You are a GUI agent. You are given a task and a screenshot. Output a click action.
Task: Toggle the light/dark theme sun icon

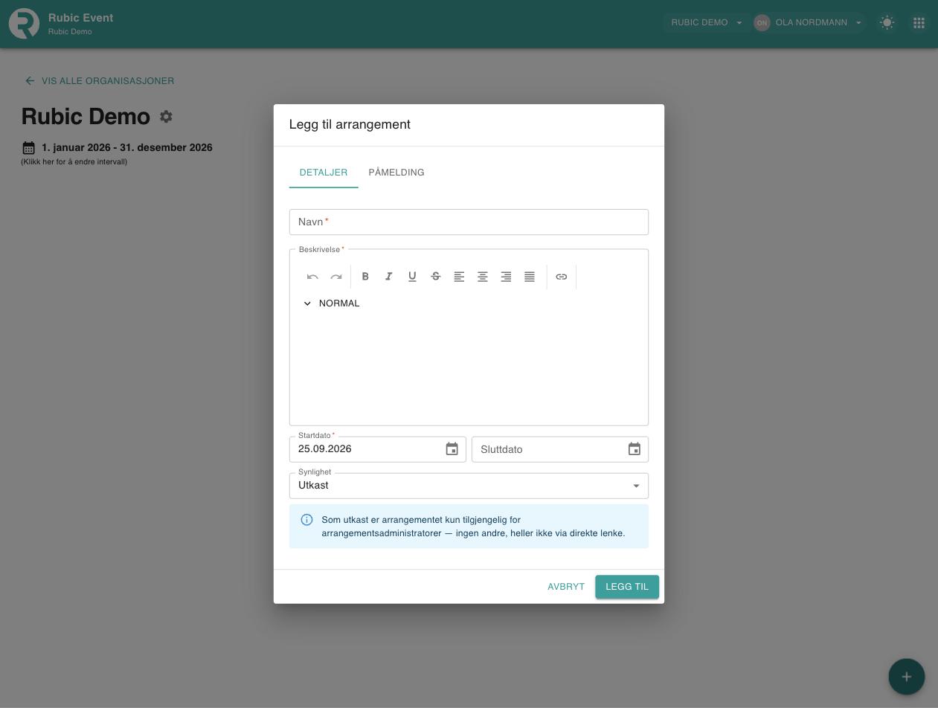tap(887, 22)
